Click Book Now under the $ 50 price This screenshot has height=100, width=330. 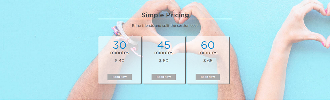(x=164, y=77)
